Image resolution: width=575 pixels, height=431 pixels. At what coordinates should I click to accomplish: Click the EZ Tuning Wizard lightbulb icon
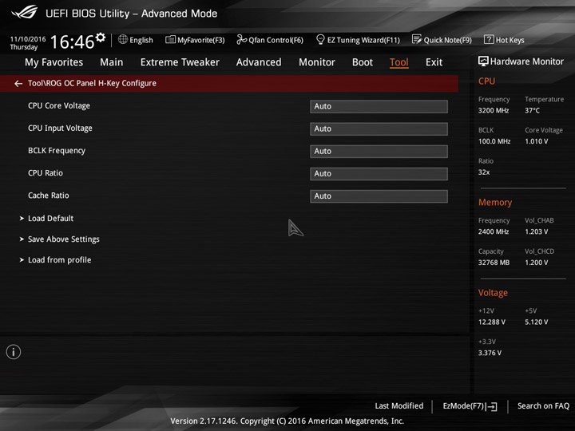point(320,39)
